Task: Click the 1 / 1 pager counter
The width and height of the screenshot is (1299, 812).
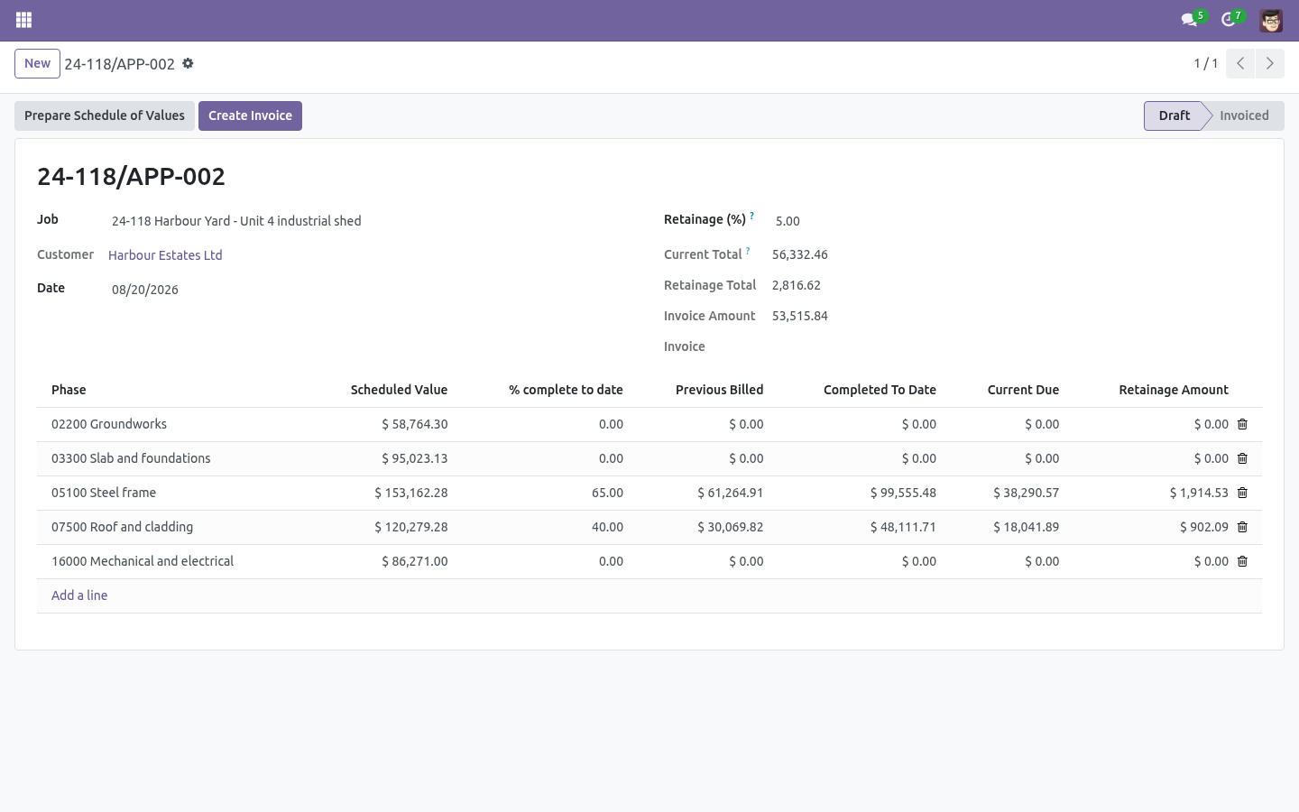Action: click(1206, 63)
